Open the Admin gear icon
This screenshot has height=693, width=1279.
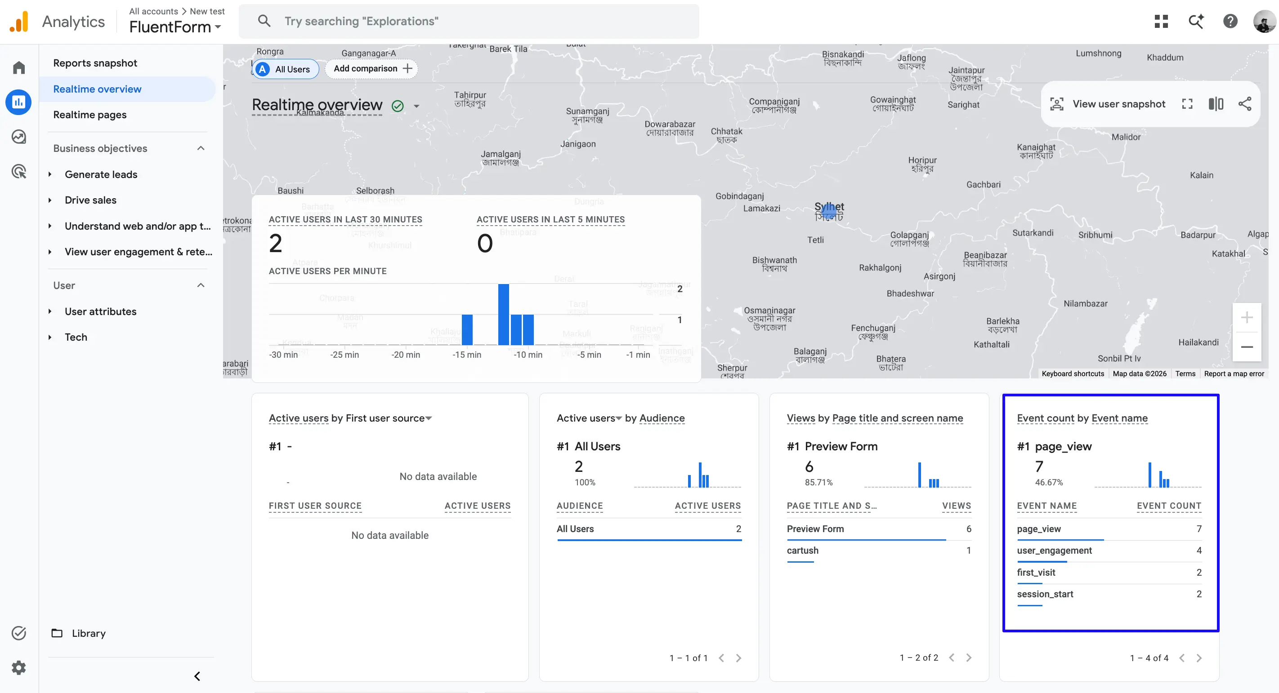click(19, 668)
